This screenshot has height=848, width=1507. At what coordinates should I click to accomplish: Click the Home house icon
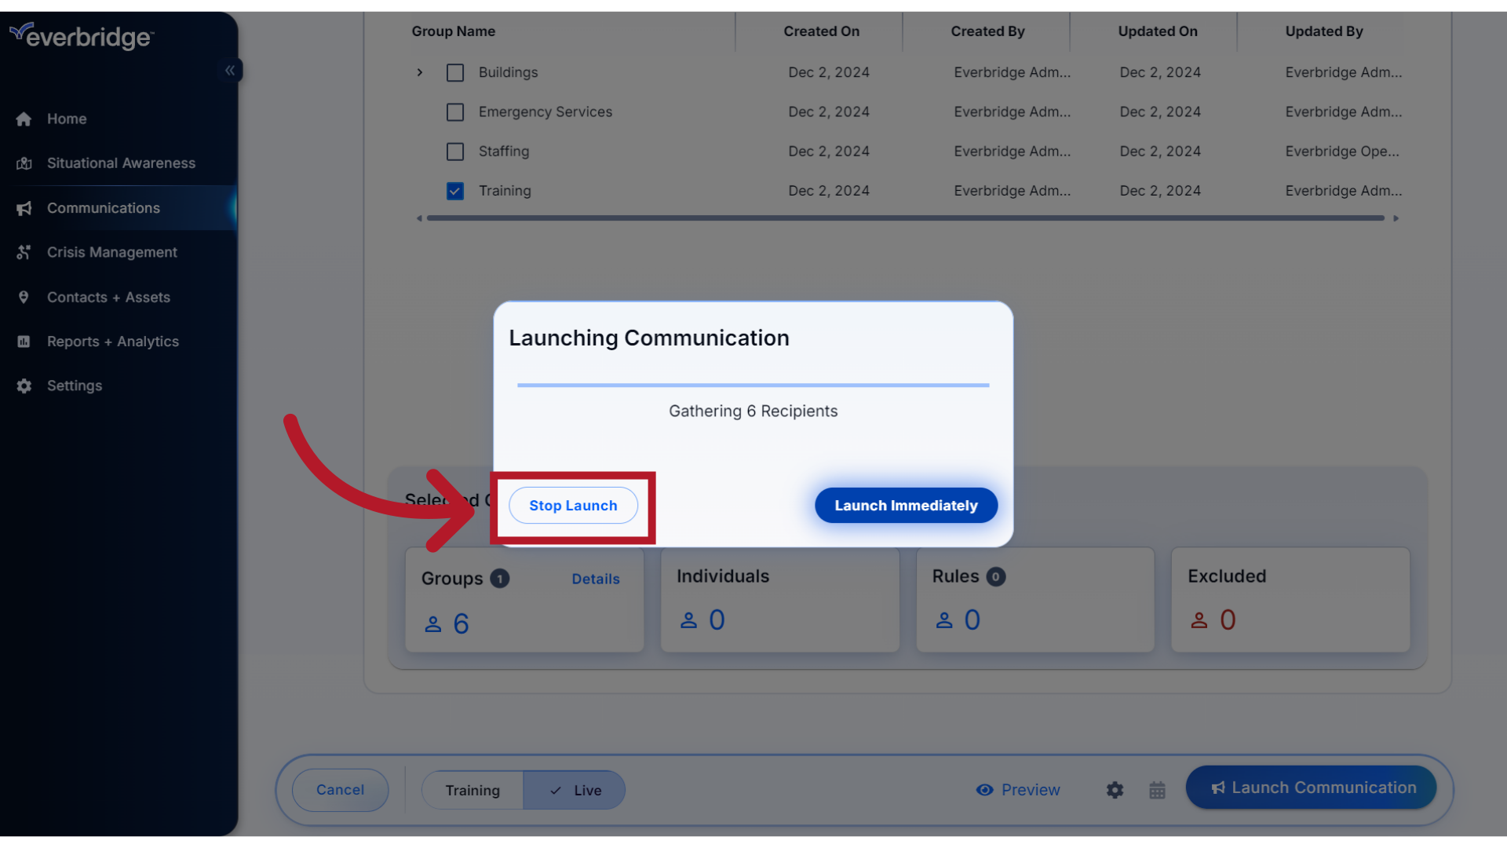pos(24,119)
